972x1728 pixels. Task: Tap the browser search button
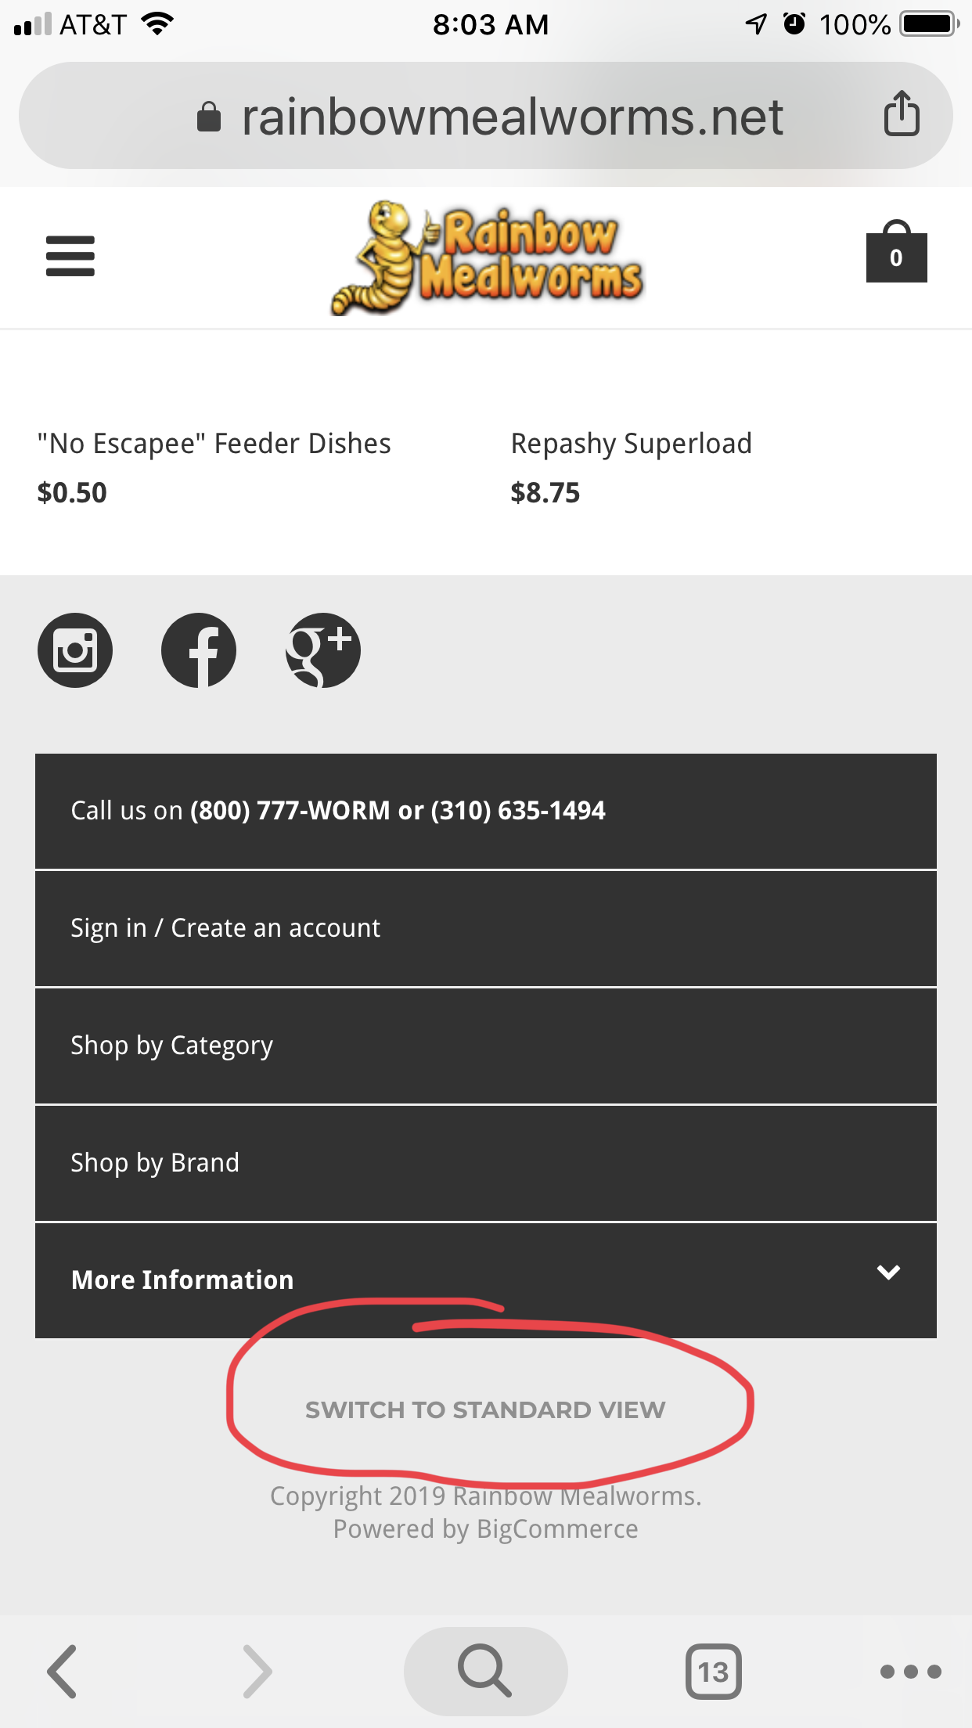(485, 1671)
